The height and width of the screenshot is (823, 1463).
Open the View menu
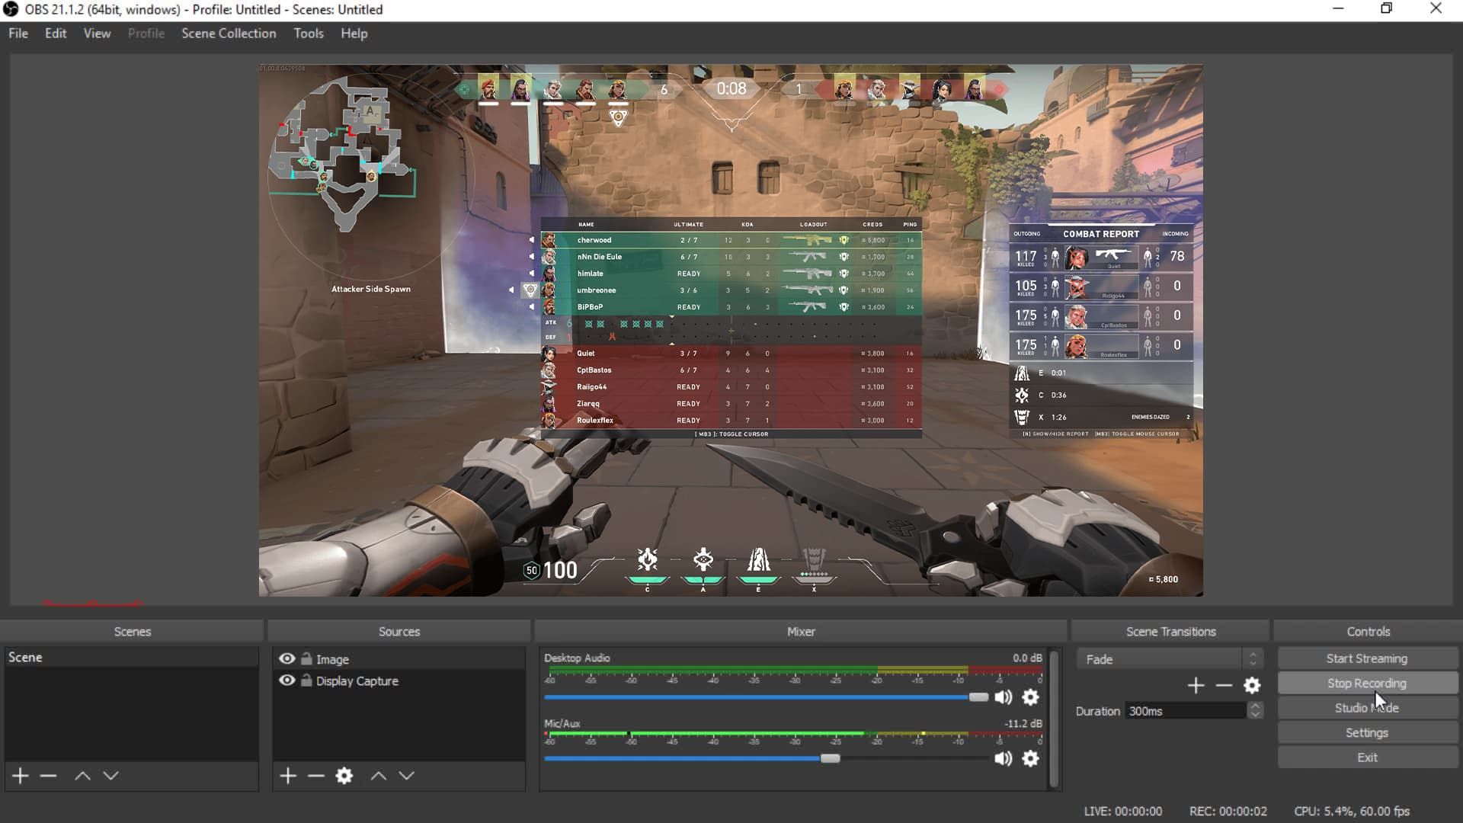click(97, 34)
